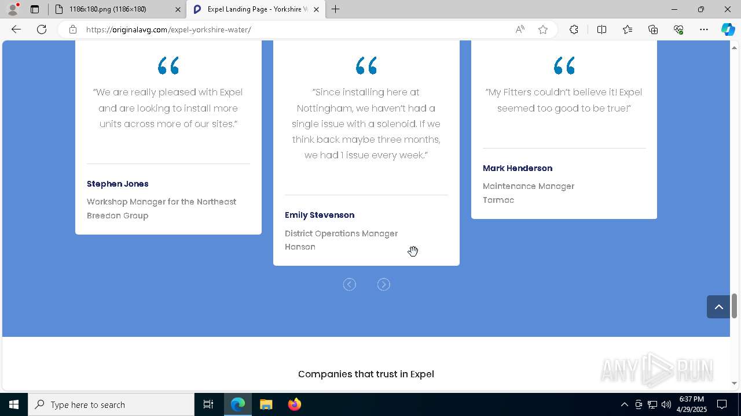This screenshot has width=741, height=416.
Task: Go back to the previous page
Action: tap(16, 29)
